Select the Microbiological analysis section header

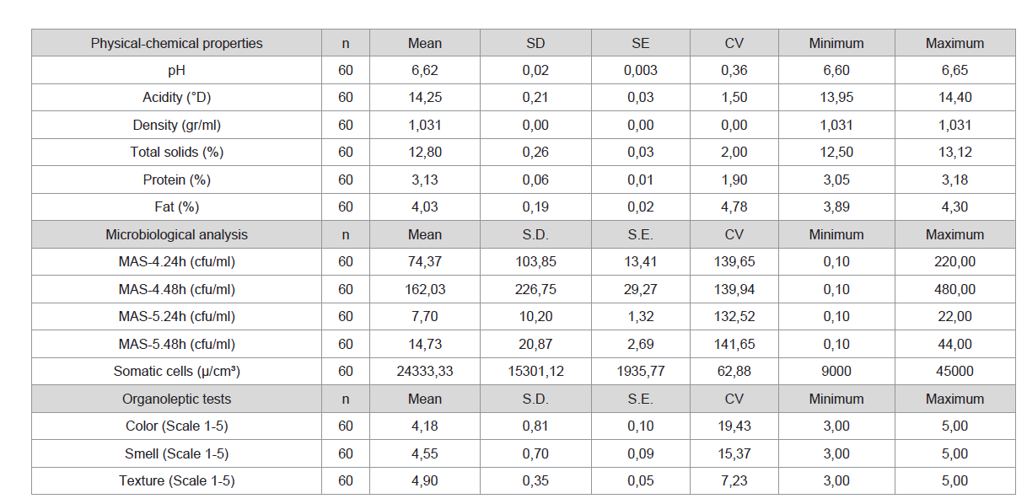[x=176, y=234]
